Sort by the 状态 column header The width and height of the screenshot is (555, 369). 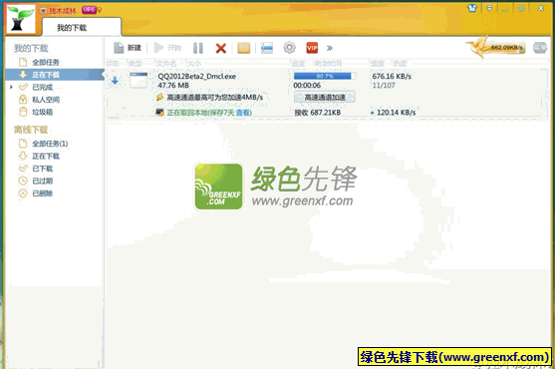[x=113, y=64]
